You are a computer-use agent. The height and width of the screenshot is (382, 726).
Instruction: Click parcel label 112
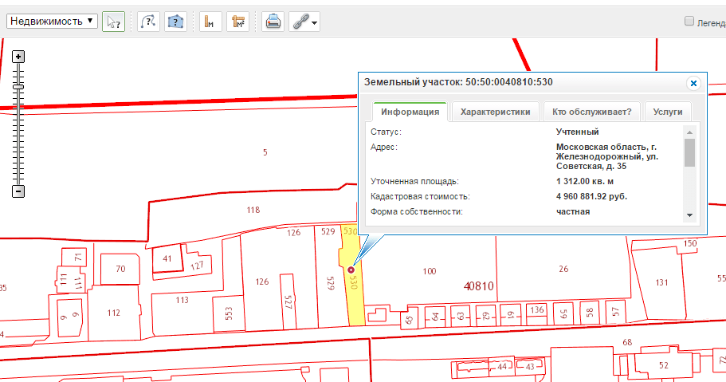(x=113, y=313)
